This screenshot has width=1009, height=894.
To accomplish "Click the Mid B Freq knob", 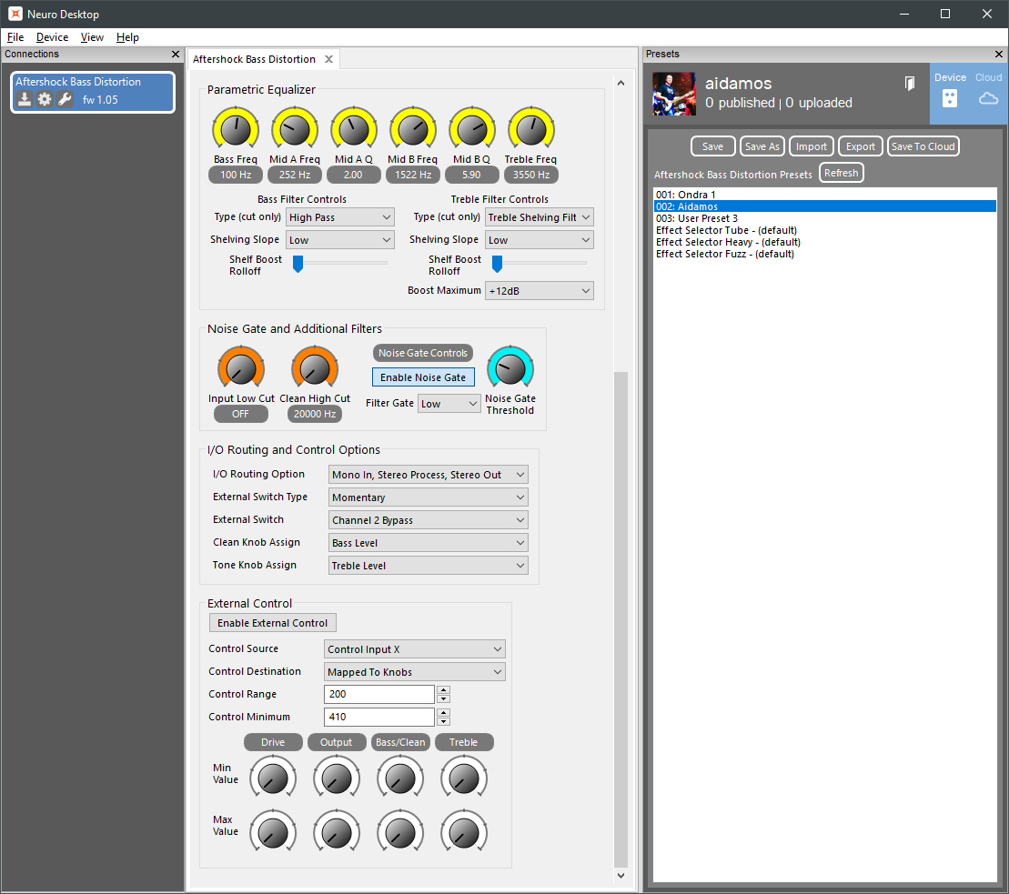I will (413, 129).
